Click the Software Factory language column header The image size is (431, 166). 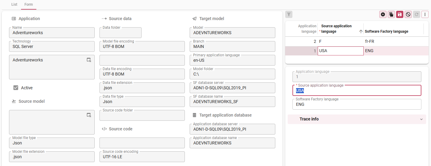click(386, 31)
